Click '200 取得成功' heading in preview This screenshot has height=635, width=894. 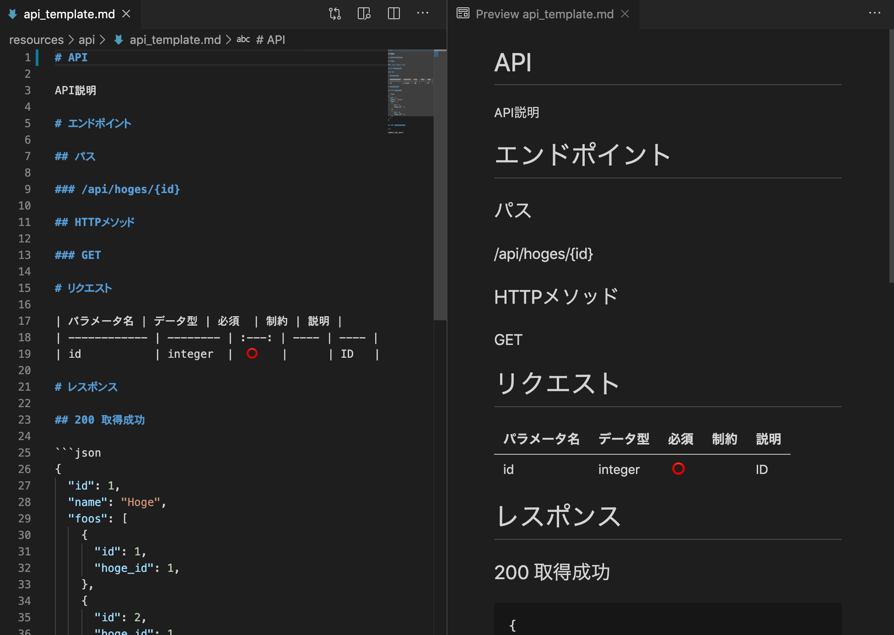[552, 572]
